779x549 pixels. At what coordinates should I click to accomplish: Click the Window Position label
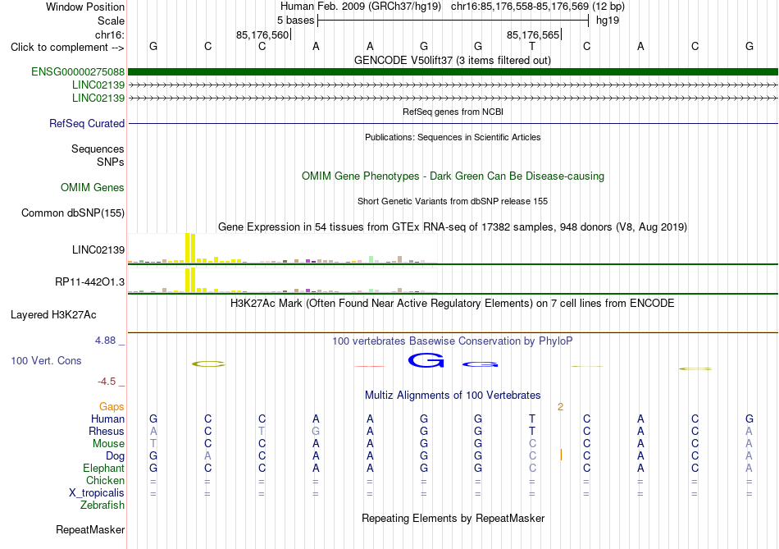85,7
